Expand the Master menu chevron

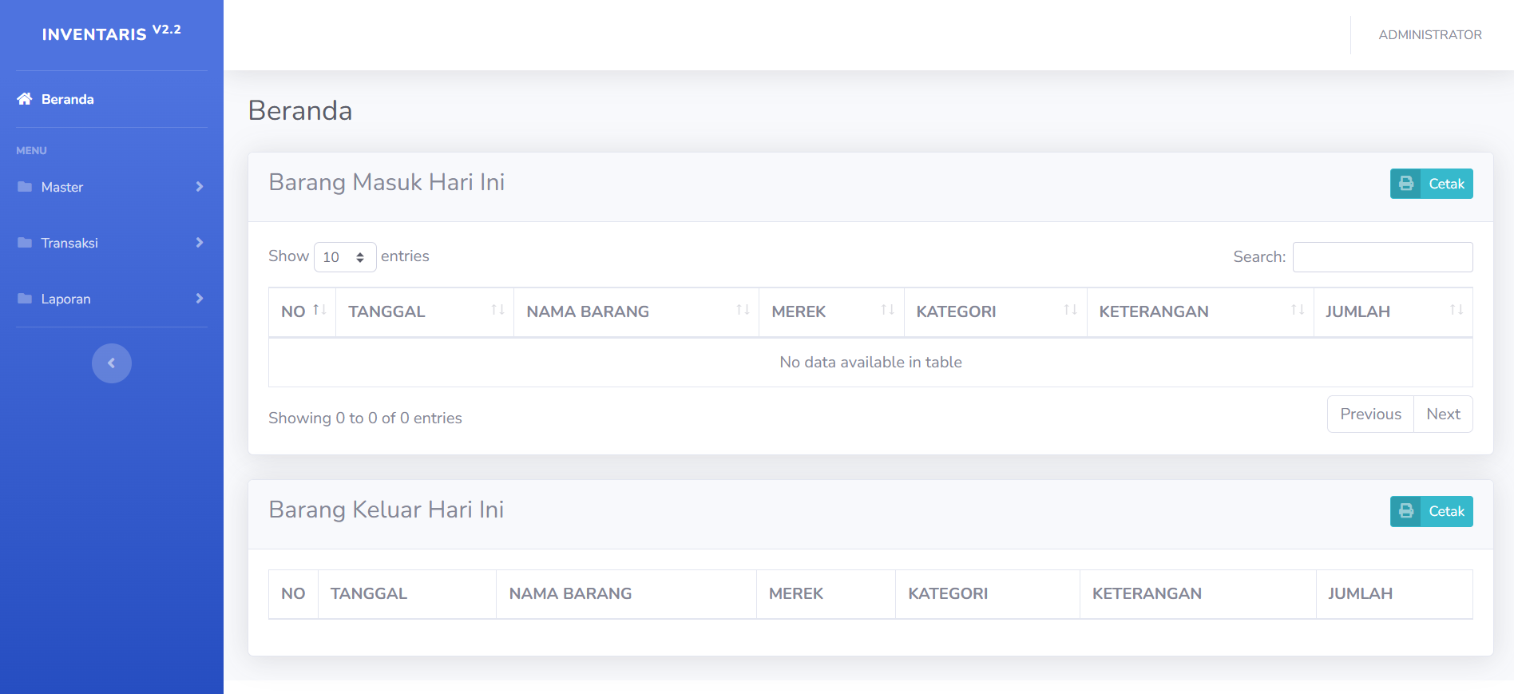click(x=200, y=187)
